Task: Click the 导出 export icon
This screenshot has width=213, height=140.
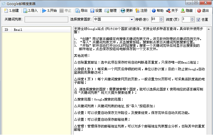Action: pyautogui.click(x=77, y=11)
